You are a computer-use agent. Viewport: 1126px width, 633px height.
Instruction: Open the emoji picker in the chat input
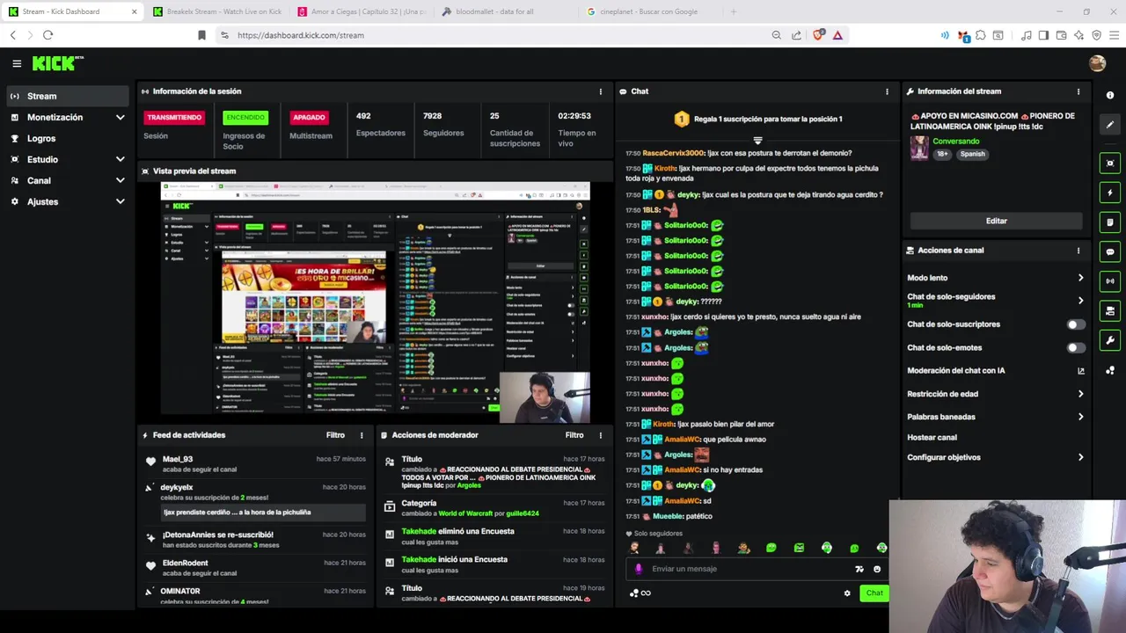[x=877, y=569]
